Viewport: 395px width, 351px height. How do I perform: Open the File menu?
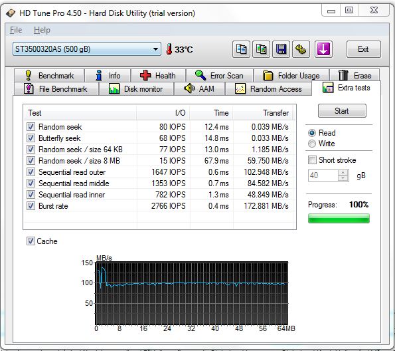(16, 30)
